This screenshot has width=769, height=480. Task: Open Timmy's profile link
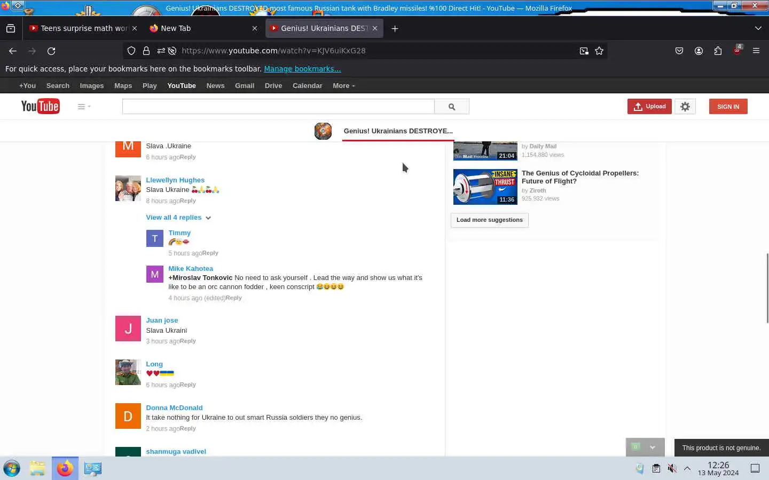coord(179,233)
